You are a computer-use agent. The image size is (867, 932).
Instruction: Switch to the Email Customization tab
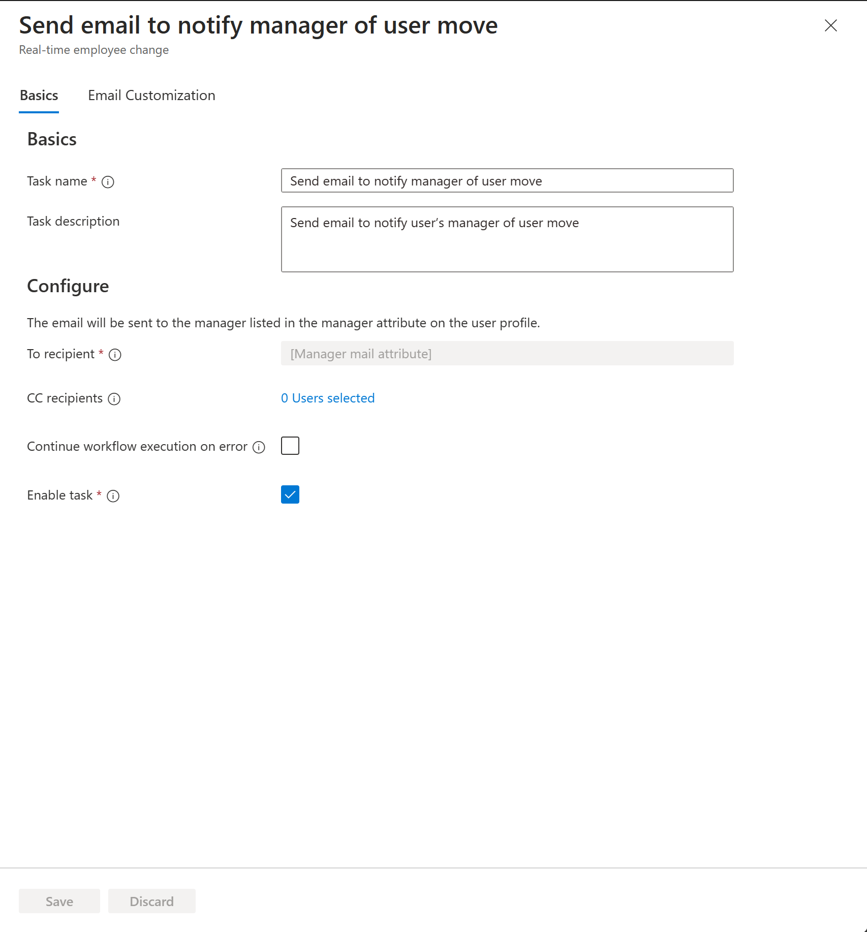click(151, 96)
